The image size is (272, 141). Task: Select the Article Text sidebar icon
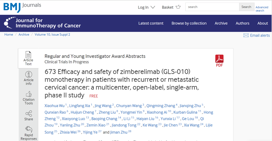click(28, 55)
